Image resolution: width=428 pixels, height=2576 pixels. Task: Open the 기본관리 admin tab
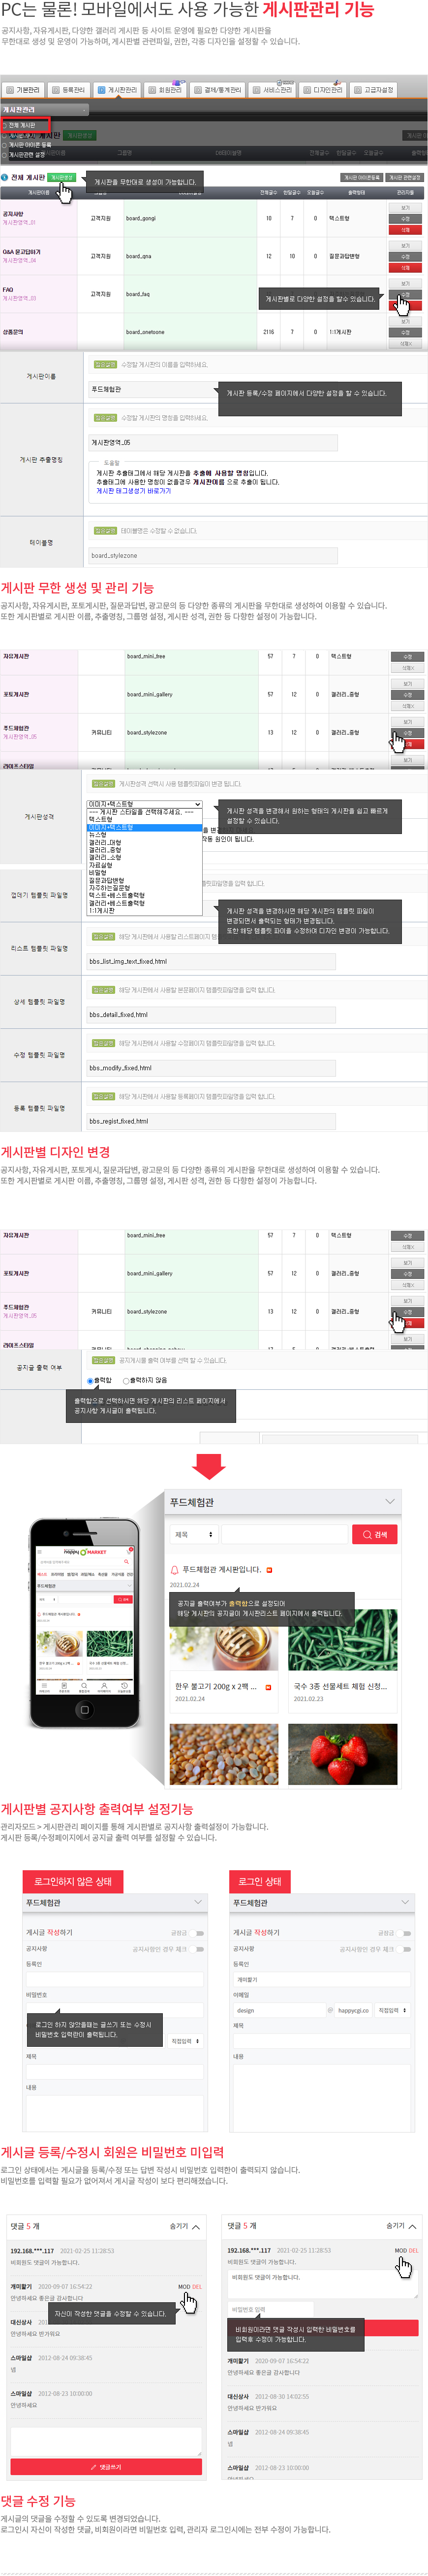tap(23, 90)
